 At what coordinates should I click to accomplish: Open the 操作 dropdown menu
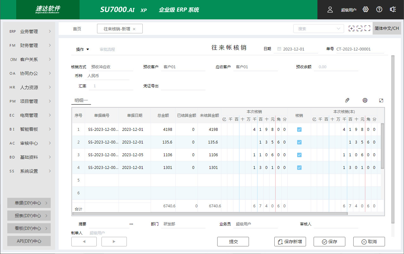[x=82, y=49]
